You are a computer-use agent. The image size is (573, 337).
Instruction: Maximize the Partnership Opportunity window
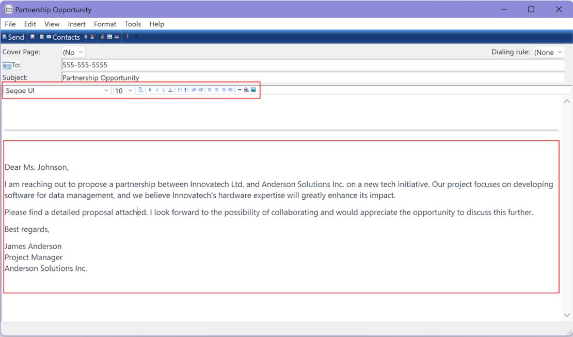point(531,9)
